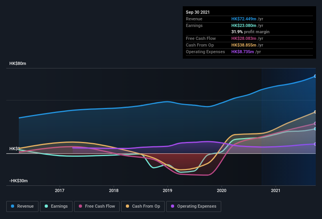Click the 31.9% profit margin text
The height and width of the screenshot is (219, 322).
(250, 32)
